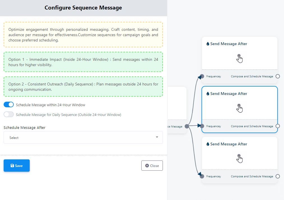The height and width of the screenshot is (200, 284).
Task: Click the middle node's Compose and Schedule output circle
Action: pyautogui.click(x=278, y=126)
